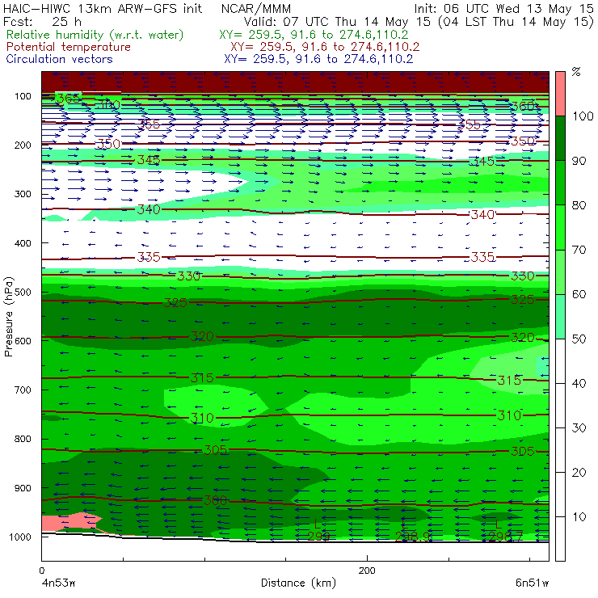Pick the mint 50–60% colorbar swatch

[560, 317]
